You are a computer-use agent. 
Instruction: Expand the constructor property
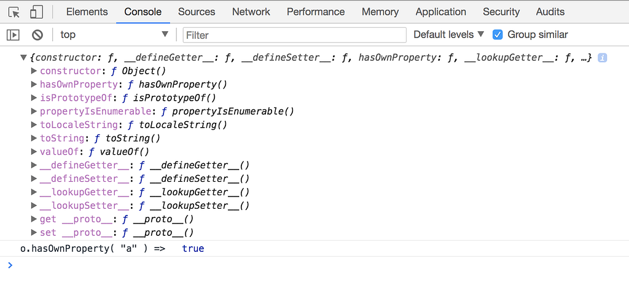34,71
